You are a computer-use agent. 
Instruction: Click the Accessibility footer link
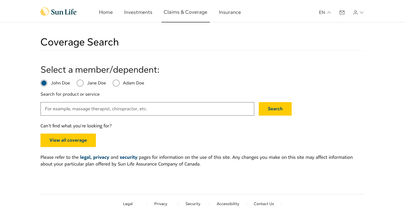pos(228,204)
